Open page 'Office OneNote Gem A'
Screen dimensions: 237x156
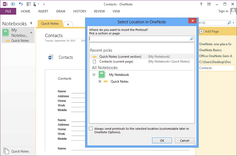pyautogui.click(x=216, y=56)
